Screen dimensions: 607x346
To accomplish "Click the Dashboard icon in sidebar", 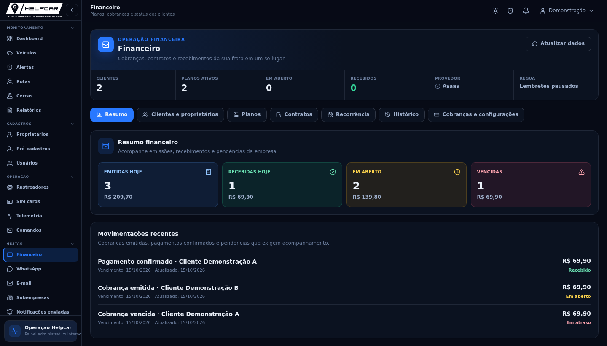I will [x=10, y=38].
